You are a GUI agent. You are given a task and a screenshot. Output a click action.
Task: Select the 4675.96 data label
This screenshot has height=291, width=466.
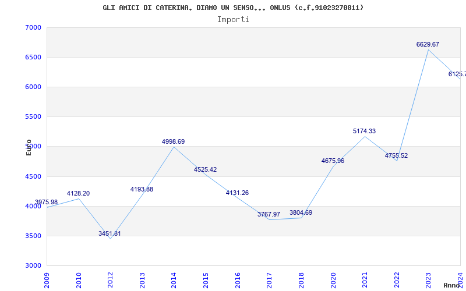tap(333, 161)
